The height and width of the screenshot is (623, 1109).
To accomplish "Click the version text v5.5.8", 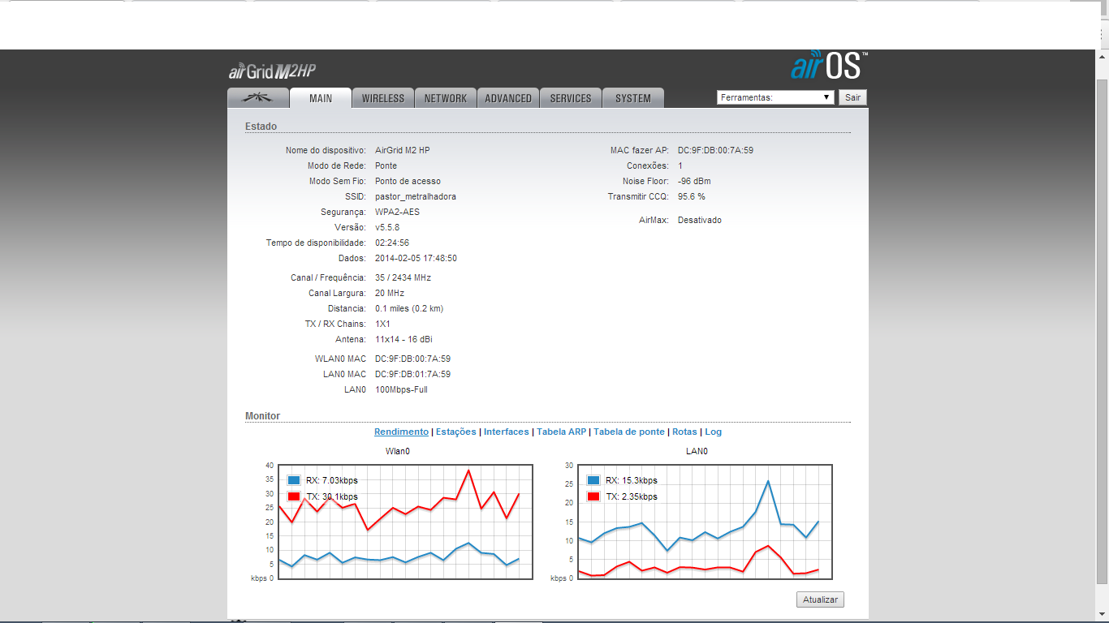I will point(387,227).
